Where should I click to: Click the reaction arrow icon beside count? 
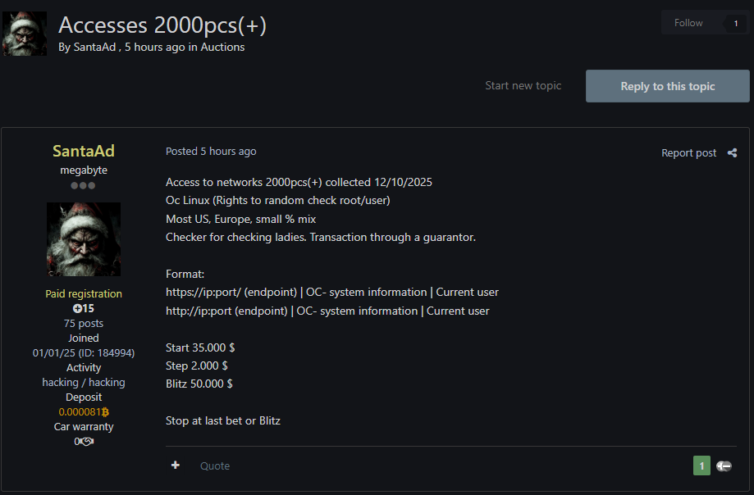tap(724, 465)
